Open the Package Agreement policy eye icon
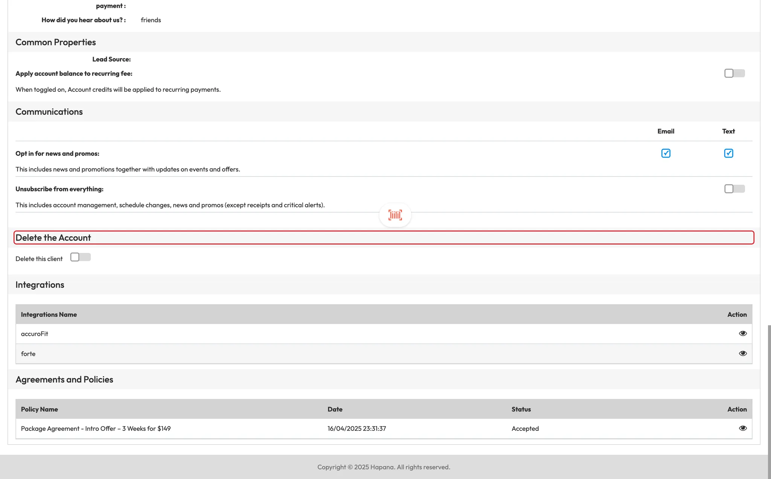 pos(742,428)
